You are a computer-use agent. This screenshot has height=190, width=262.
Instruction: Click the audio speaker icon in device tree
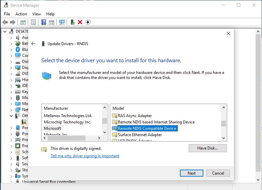point(17,37)
